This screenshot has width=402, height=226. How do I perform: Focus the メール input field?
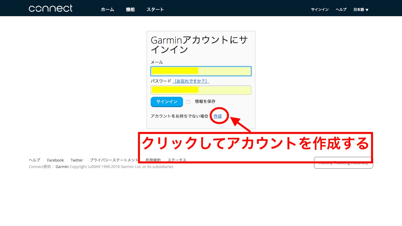click(x=201, y=71)
